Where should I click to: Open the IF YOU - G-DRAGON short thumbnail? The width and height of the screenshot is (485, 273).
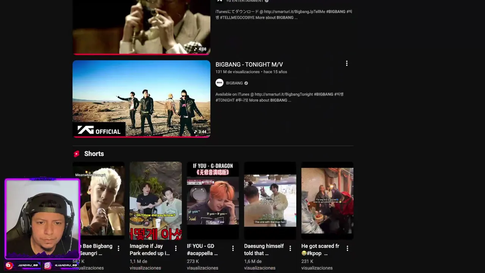[x=213, y=201]
